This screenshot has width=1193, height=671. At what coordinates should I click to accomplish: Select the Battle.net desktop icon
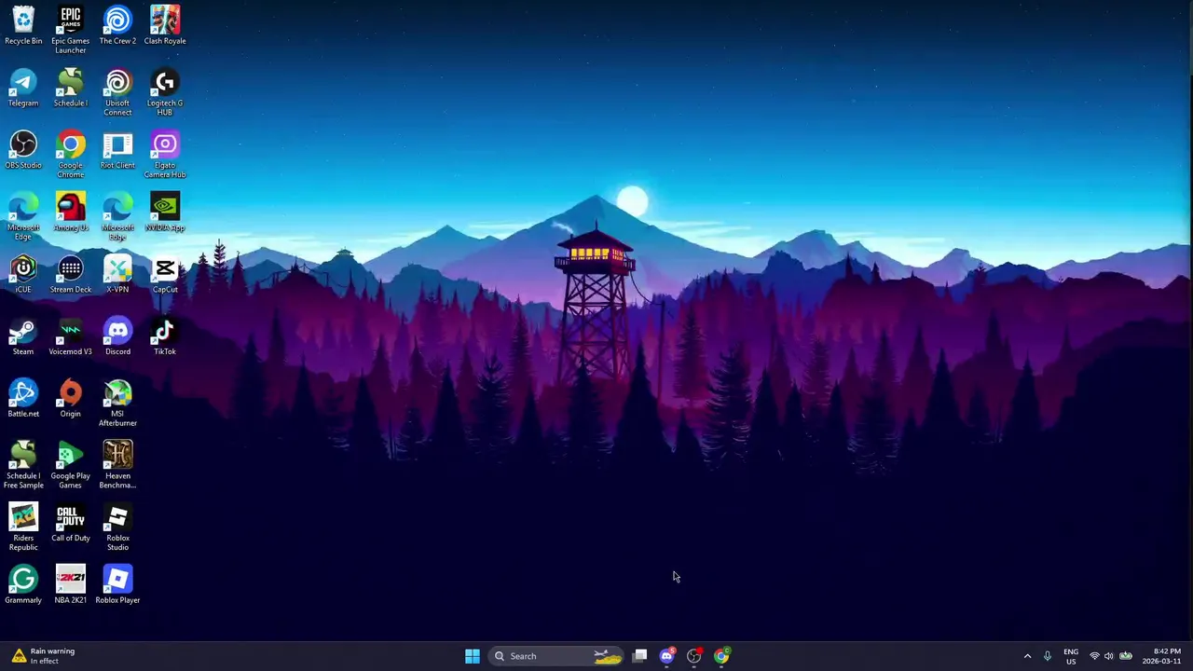(x=23, y=399)
